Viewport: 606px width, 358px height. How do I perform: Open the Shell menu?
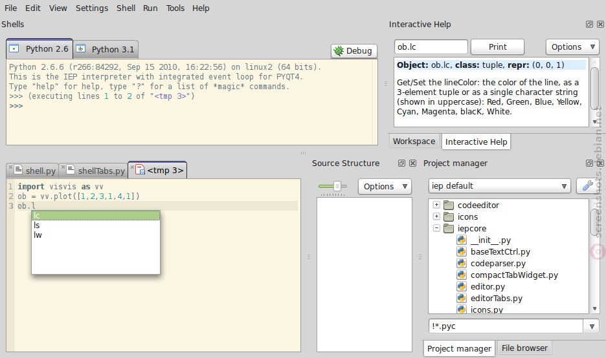(x=126, y=8)
